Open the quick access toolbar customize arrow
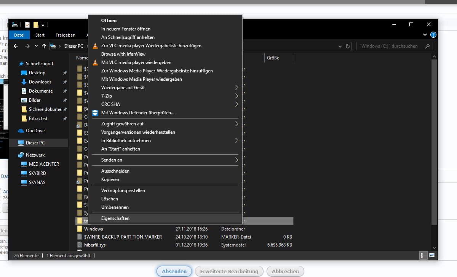457x277 pixels. point(43,25)
